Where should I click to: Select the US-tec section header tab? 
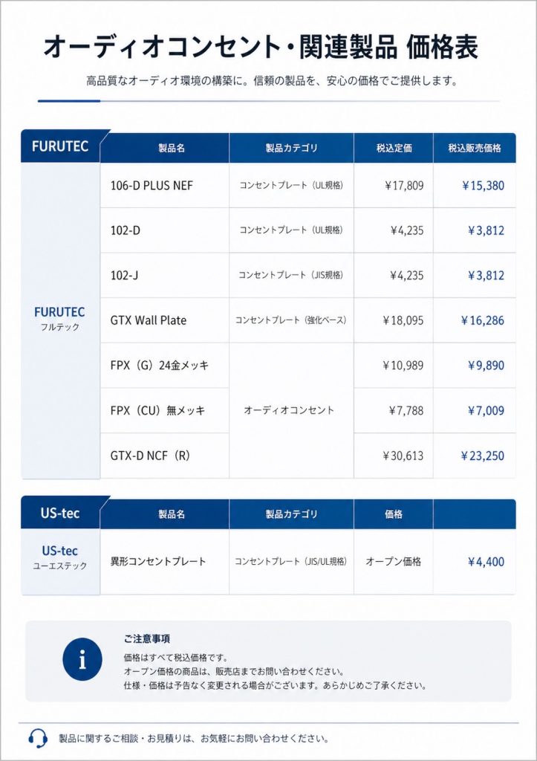click(60, 513)
